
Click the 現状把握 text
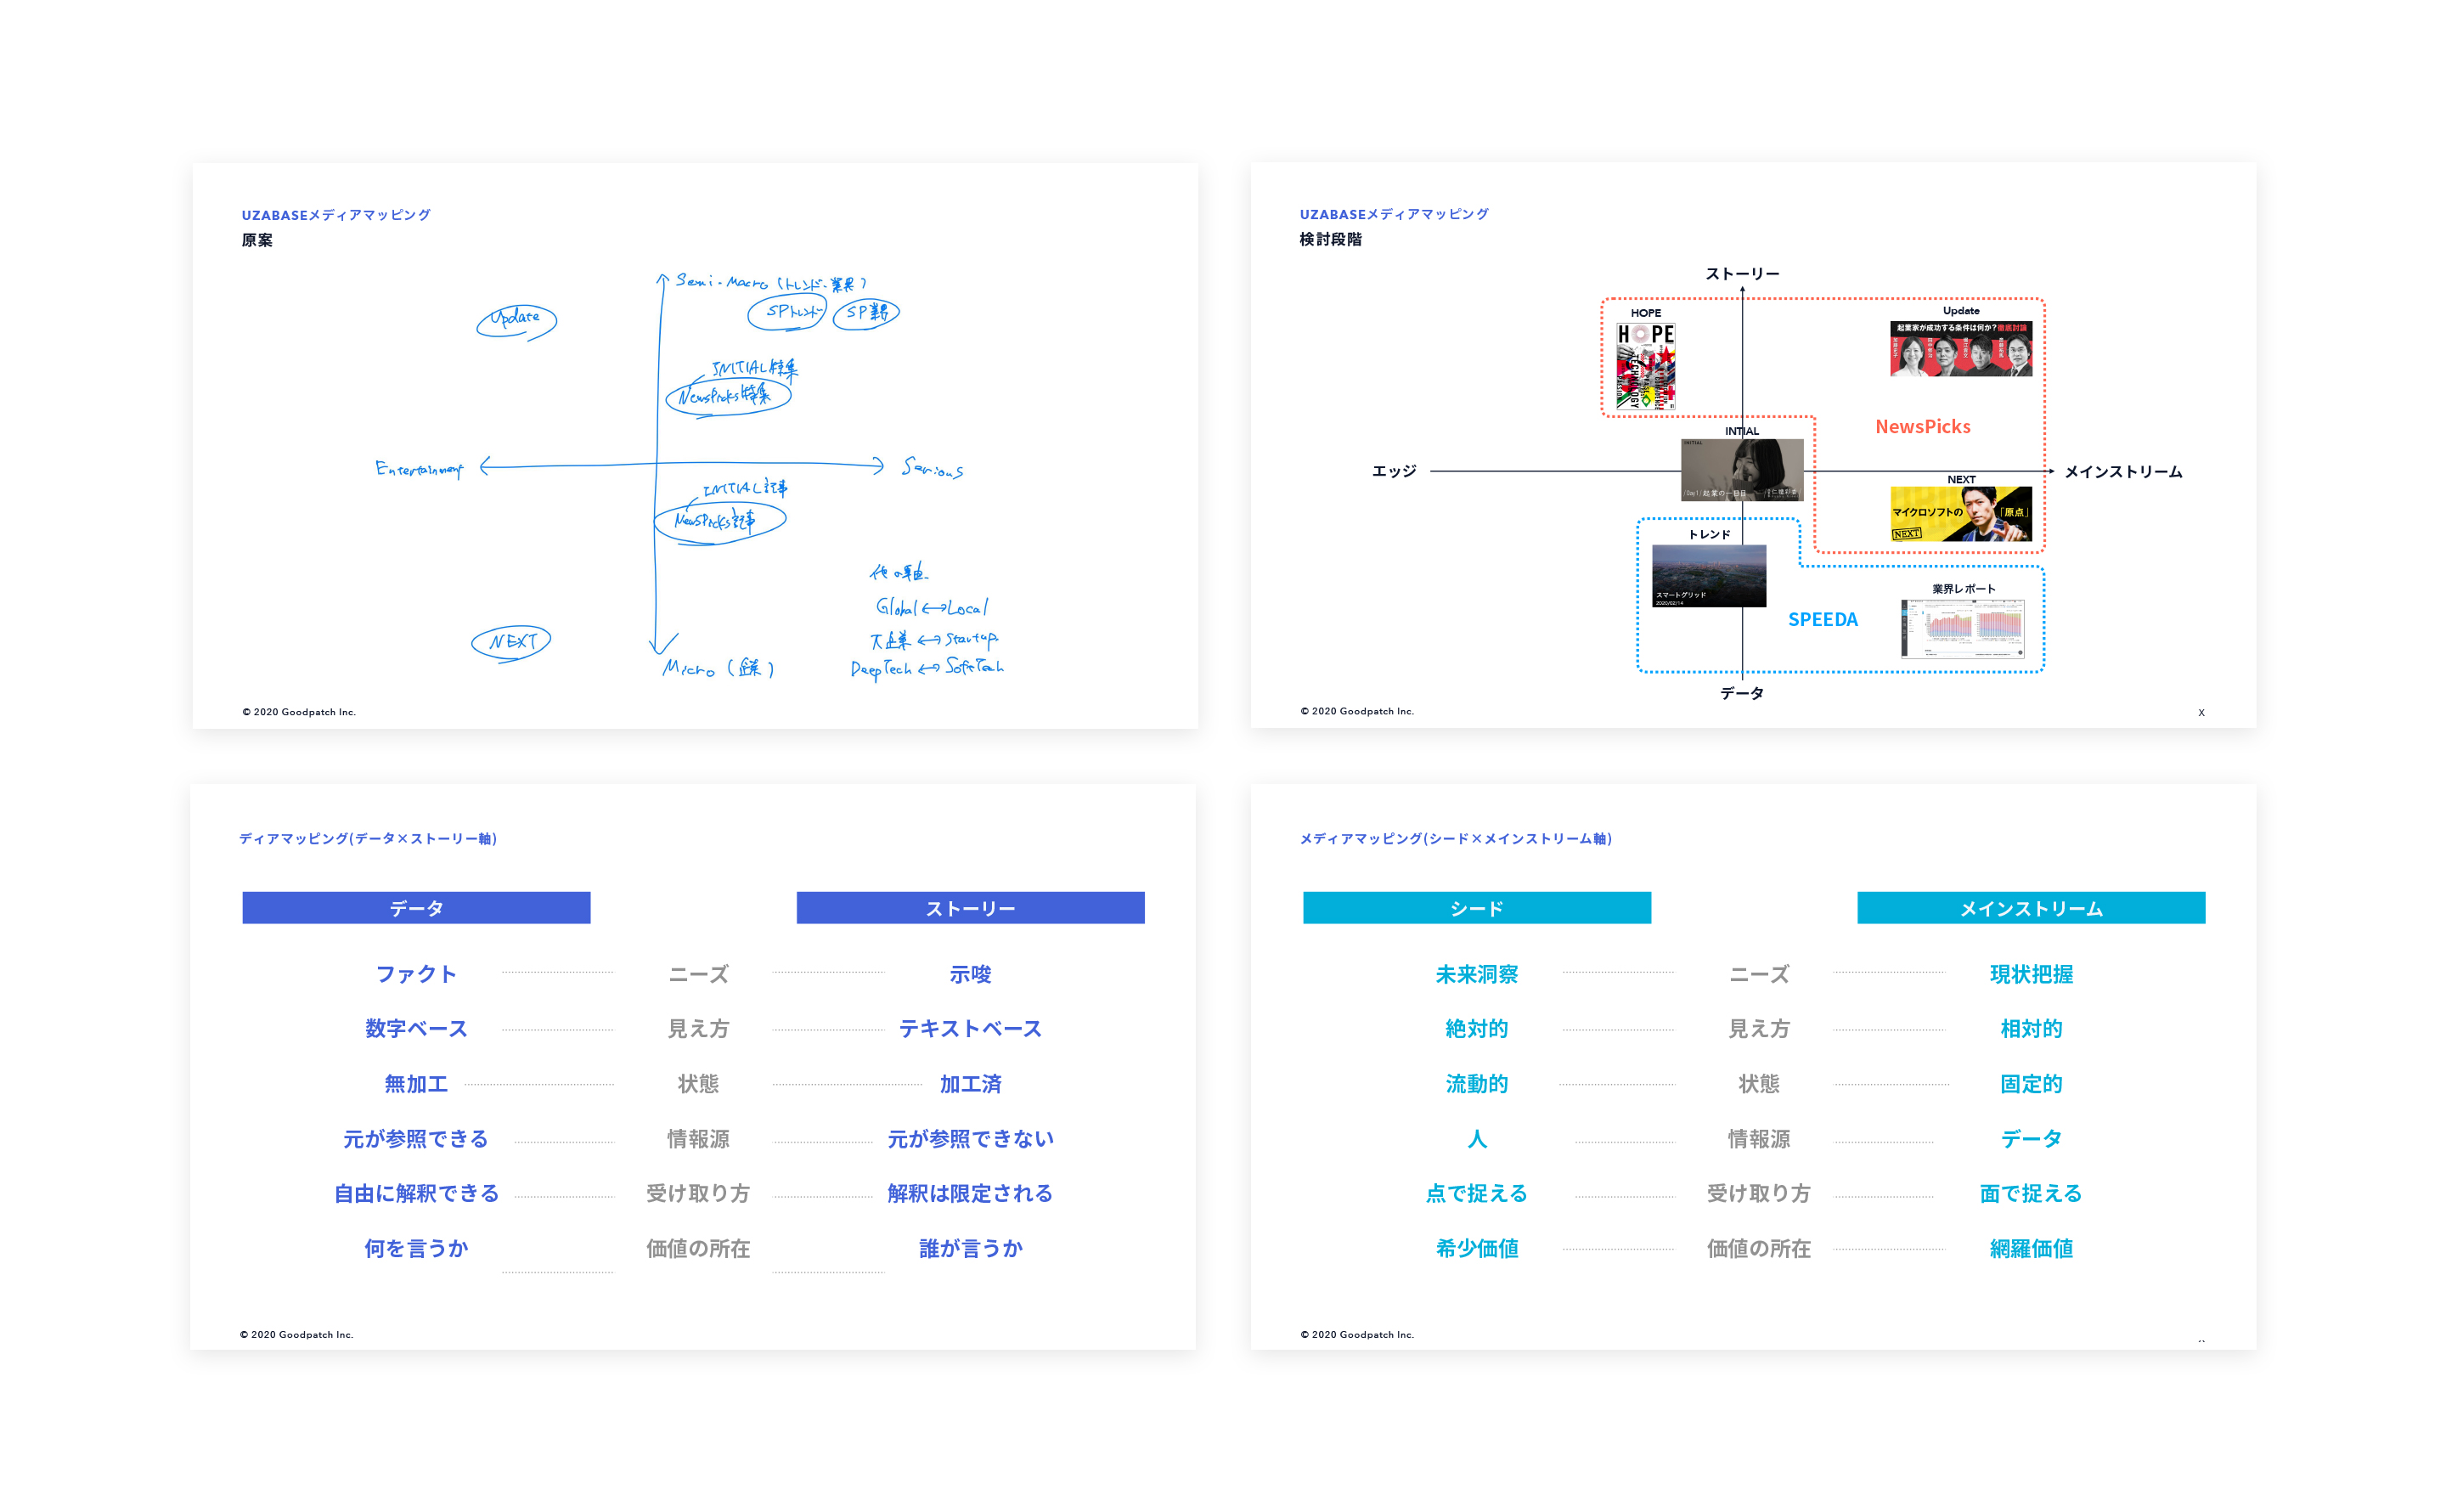click(x=2030, y=974)
